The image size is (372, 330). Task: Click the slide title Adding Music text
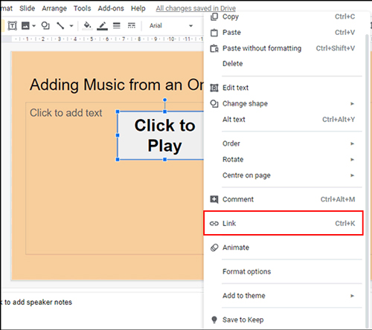pos(117,85)
